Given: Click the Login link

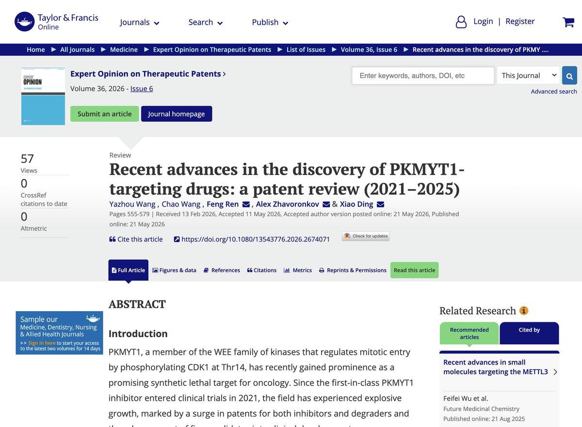Looking at the screenshot, I should coord(483,21).
